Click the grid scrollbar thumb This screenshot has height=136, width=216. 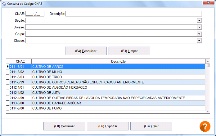(x=208, y=65)
